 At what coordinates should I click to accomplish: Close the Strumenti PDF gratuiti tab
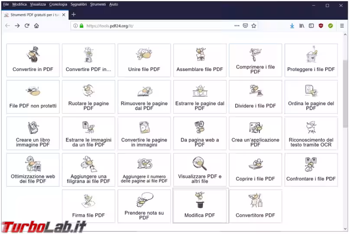point(64,15)
